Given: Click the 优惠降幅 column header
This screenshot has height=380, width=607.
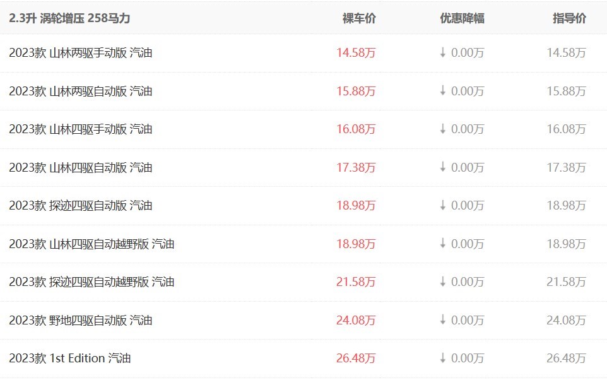Looking at the screenshot, I should pyautogui.click(x=462, y=18).
